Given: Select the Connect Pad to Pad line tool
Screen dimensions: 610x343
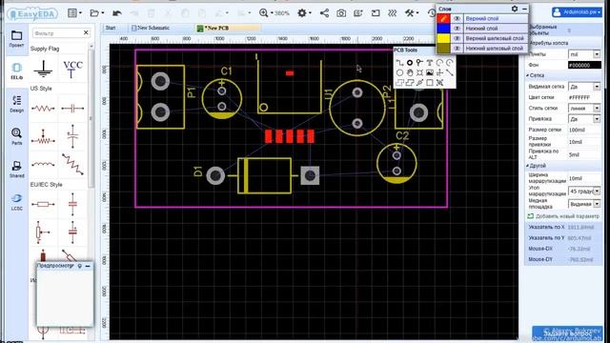Looking at the screenshot, I should pyautogui.click(x=450, y=72).
